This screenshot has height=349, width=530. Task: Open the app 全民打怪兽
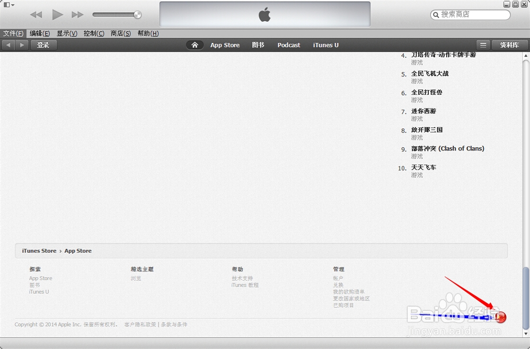[427, 92]
